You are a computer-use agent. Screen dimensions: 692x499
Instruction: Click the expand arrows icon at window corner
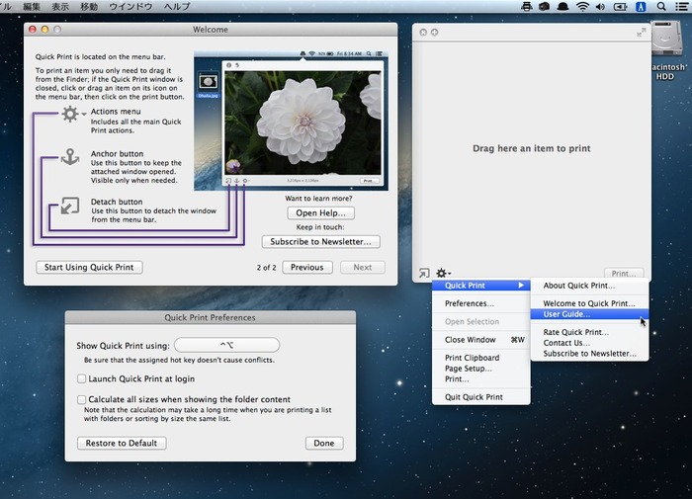pyautogui.click(x=641, y=33)
